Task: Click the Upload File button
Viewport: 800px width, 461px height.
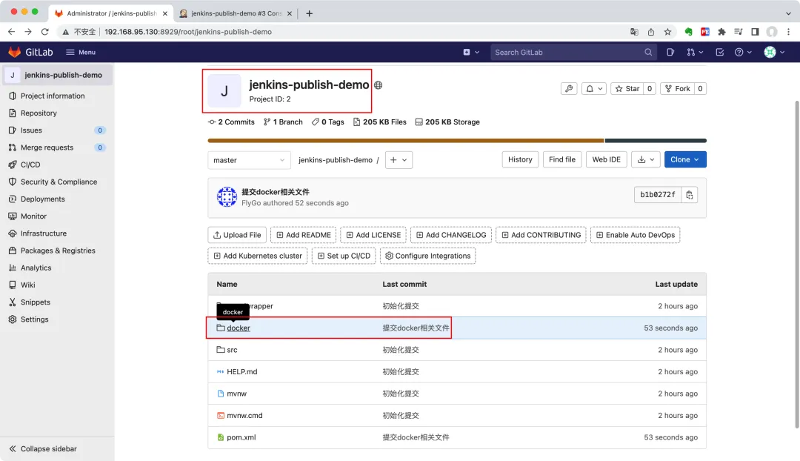Action: (x=237, y=235)
